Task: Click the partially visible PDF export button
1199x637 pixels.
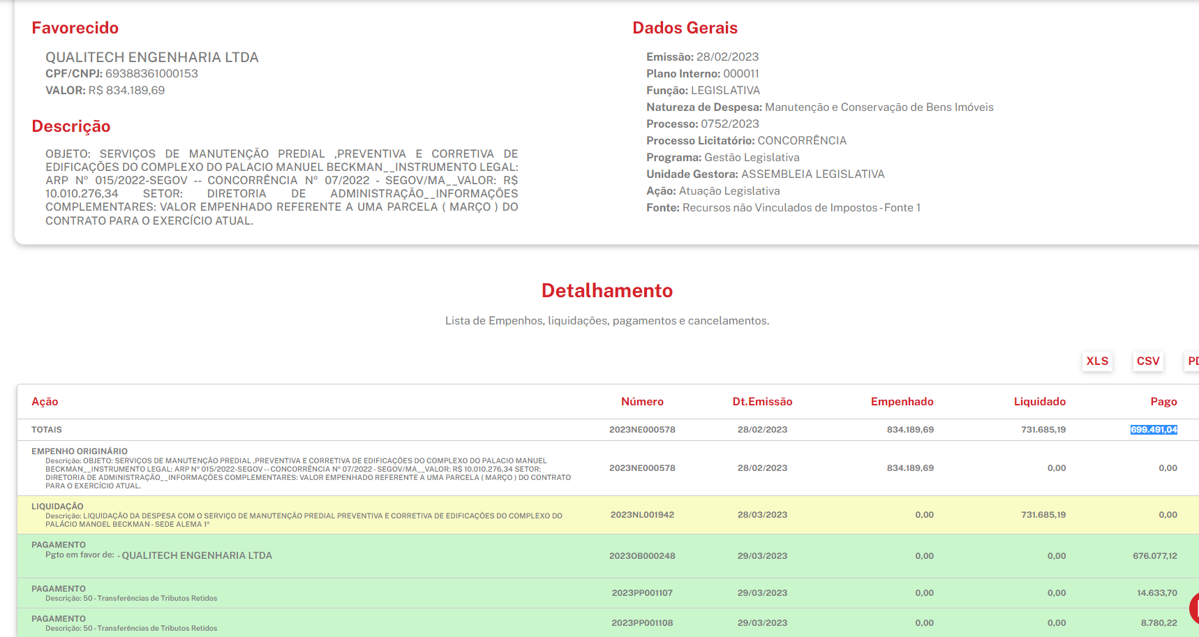Action: [1192, 361]
